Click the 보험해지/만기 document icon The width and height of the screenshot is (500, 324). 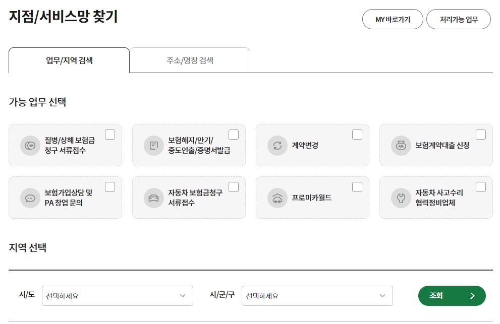pyautogui.click(x=153, y=145)
